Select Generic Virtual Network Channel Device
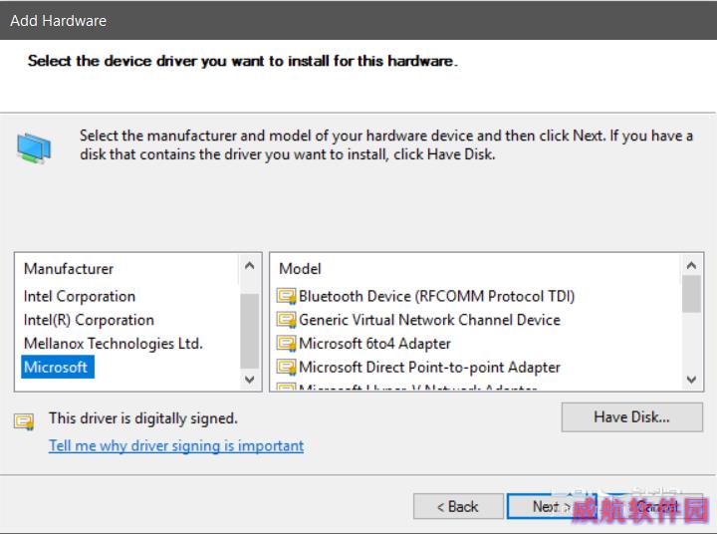Image resolution: width=717 pixels, height=534 pixels. (x=429, y=320)
